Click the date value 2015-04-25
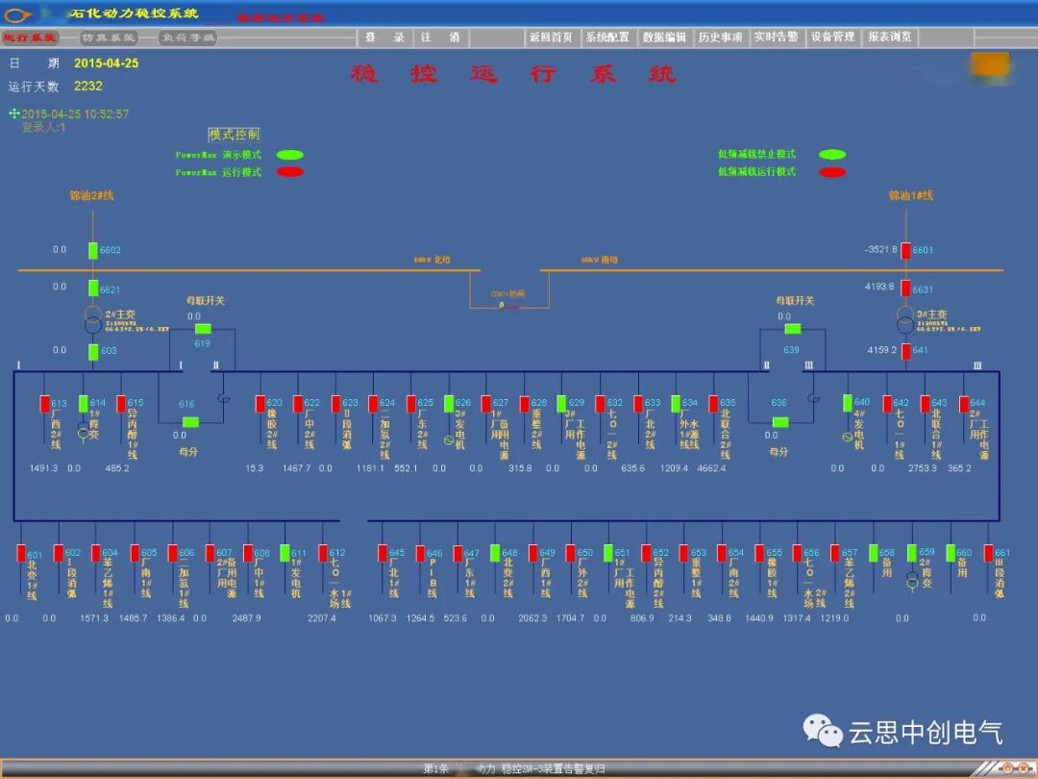This screenshot has height=779, width=1038. click(x=106, y=63)
